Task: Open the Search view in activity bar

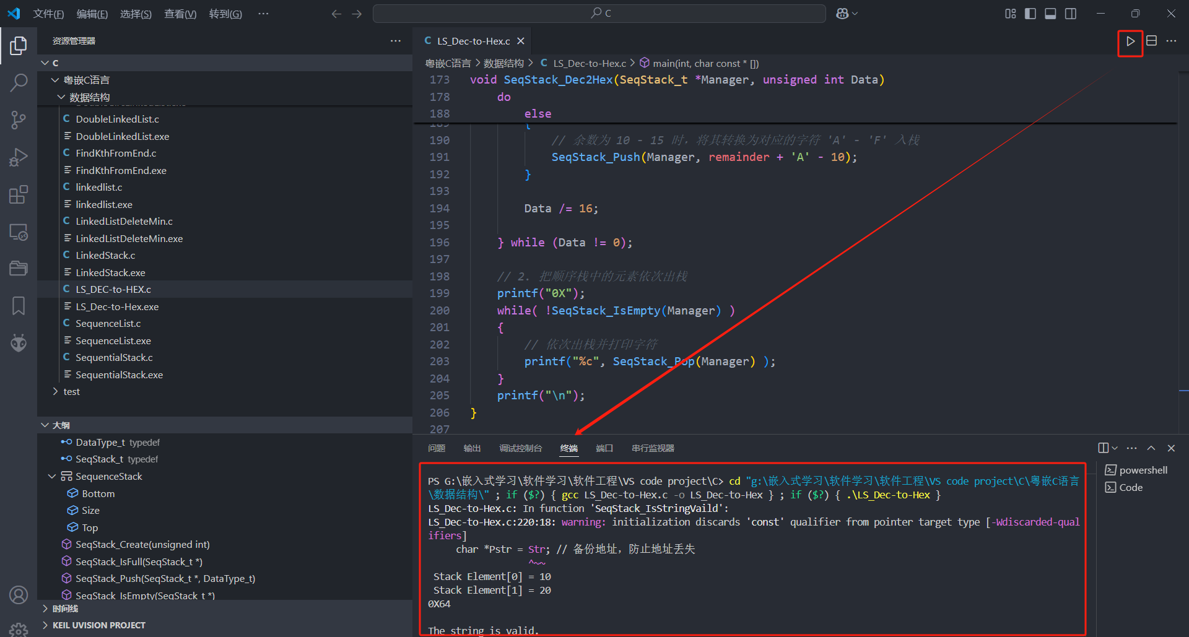Action: point(19,82)
